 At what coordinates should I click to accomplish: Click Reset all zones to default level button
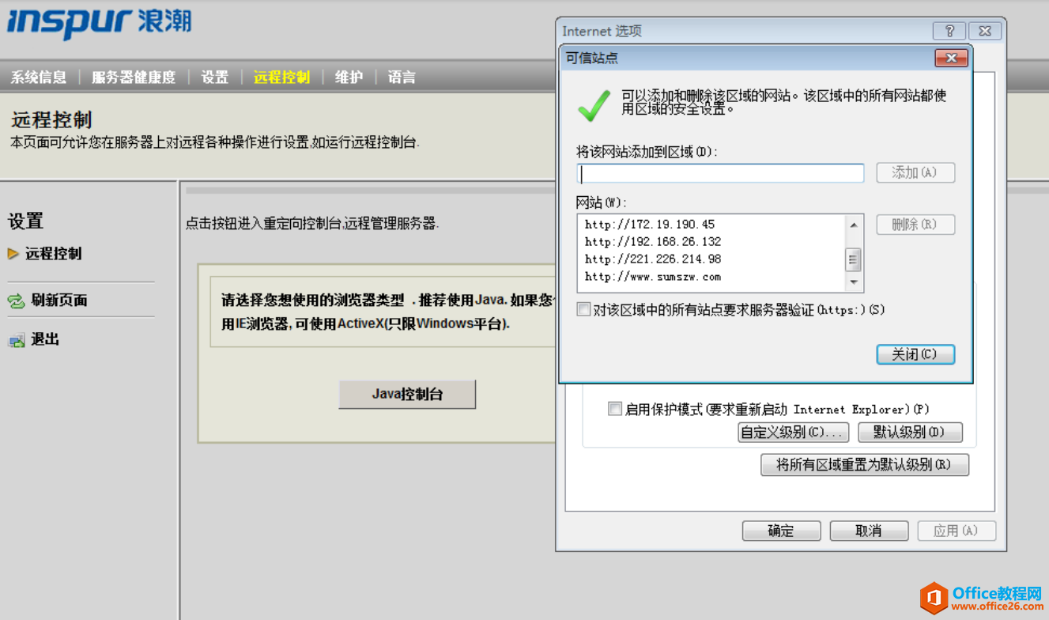pos(865,465)
